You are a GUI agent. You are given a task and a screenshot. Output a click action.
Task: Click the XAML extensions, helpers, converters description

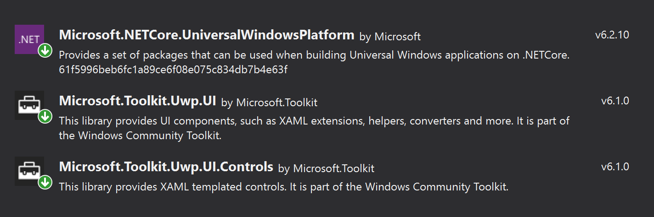[x=314, y=121]
